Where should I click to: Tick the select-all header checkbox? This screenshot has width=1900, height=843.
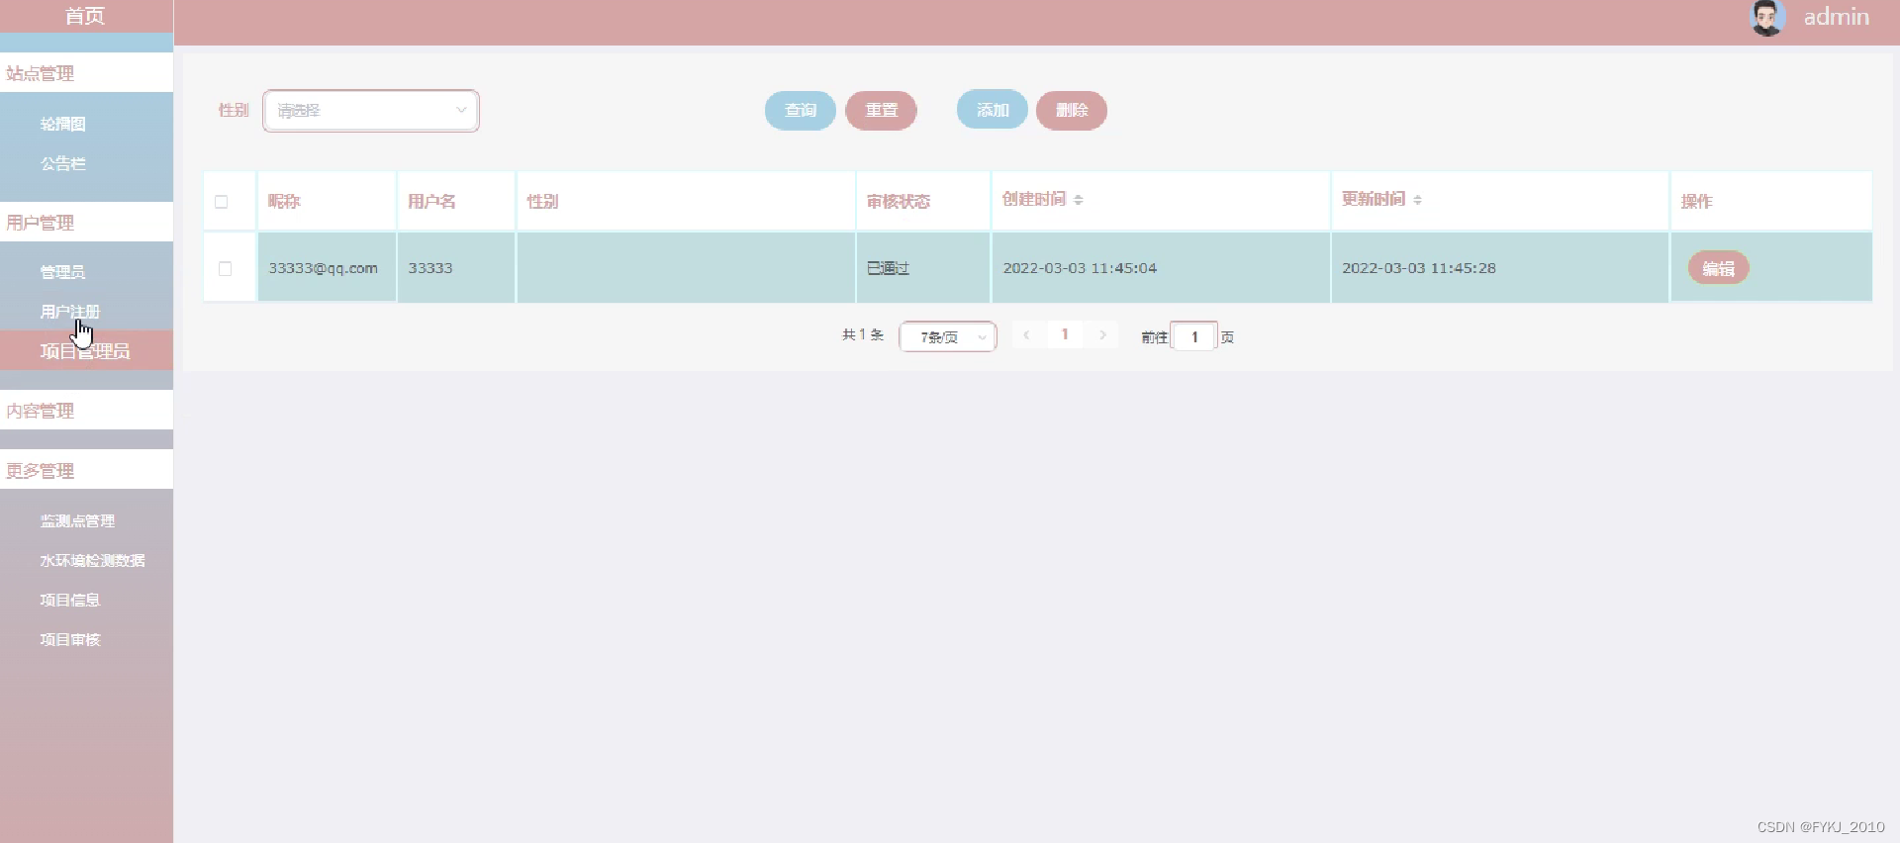coord(222,202)
